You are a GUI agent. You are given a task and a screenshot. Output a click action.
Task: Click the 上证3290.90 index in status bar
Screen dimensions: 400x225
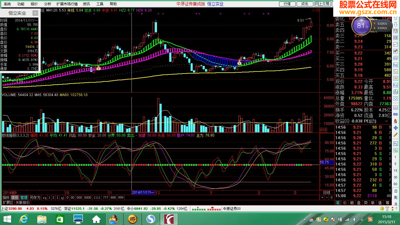point(12,209)
